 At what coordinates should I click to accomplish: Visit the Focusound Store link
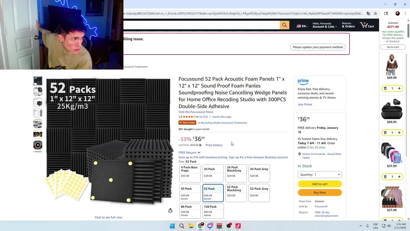196,112
